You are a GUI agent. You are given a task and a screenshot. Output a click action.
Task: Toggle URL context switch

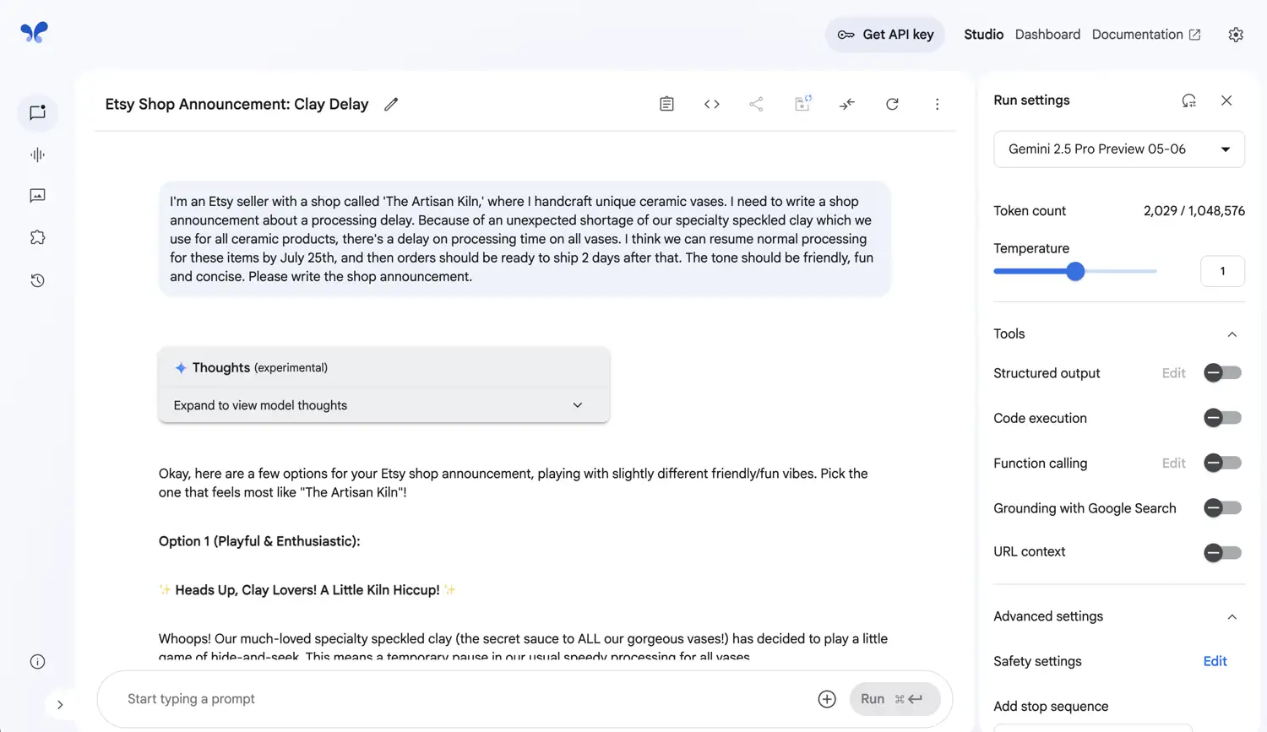[x=1222, y=553]
